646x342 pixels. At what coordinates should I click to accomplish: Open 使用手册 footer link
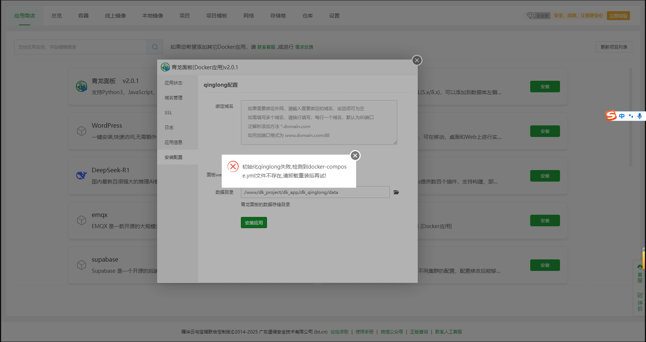click(x=365, y=332)
